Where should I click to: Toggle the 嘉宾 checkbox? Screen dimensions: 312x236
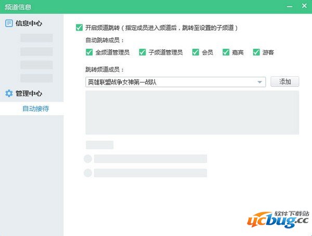click(226, 52)
